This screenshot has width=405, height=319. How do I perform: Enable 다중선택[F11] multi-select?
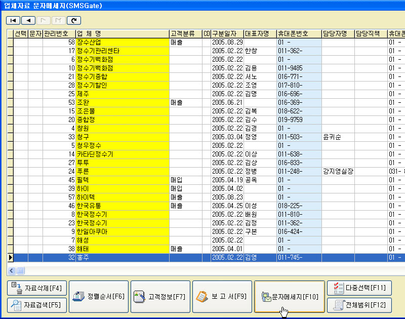[359, 288]
